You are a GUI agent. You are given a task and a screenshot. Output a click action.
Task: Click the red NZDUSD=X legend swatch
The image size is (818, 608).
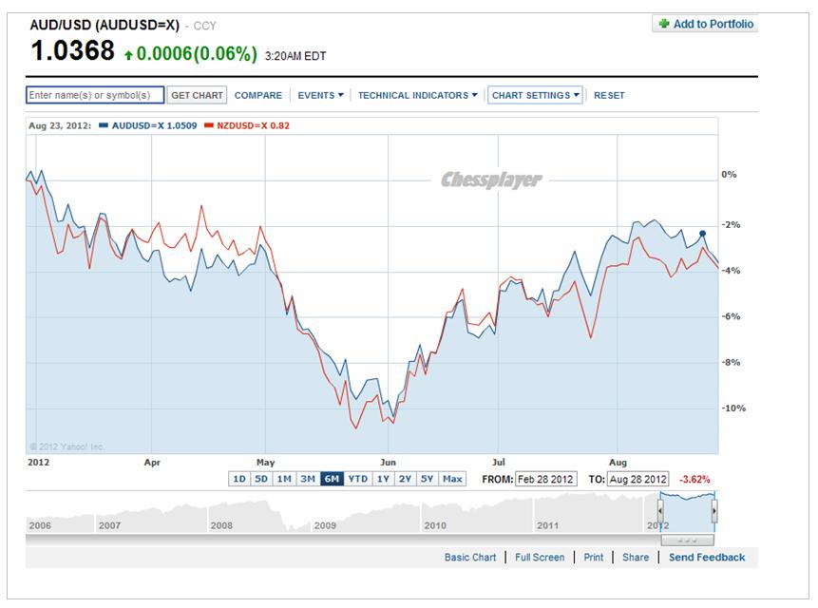click(x=209, y=125)
